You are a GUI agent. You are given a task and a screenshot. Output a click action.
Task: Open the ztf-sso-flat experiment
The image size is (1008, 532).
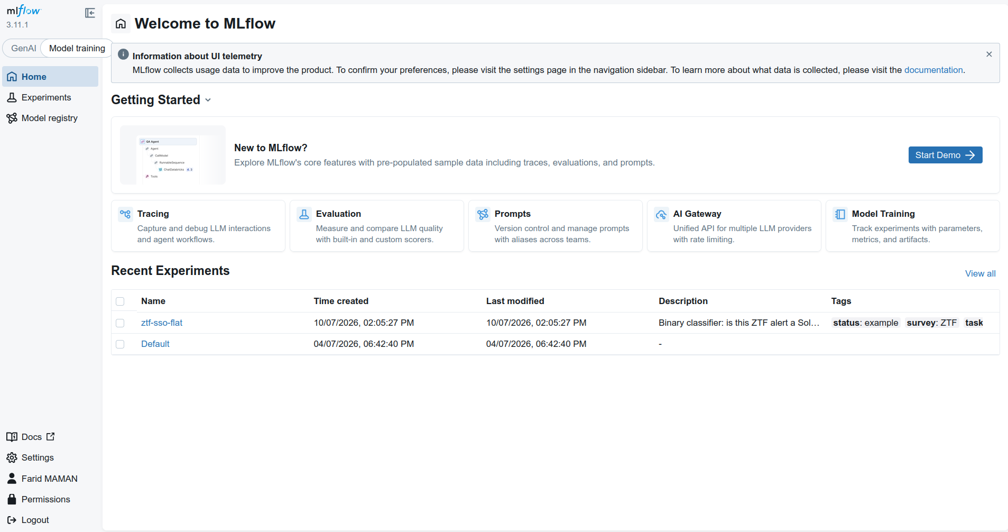[162, 323]
